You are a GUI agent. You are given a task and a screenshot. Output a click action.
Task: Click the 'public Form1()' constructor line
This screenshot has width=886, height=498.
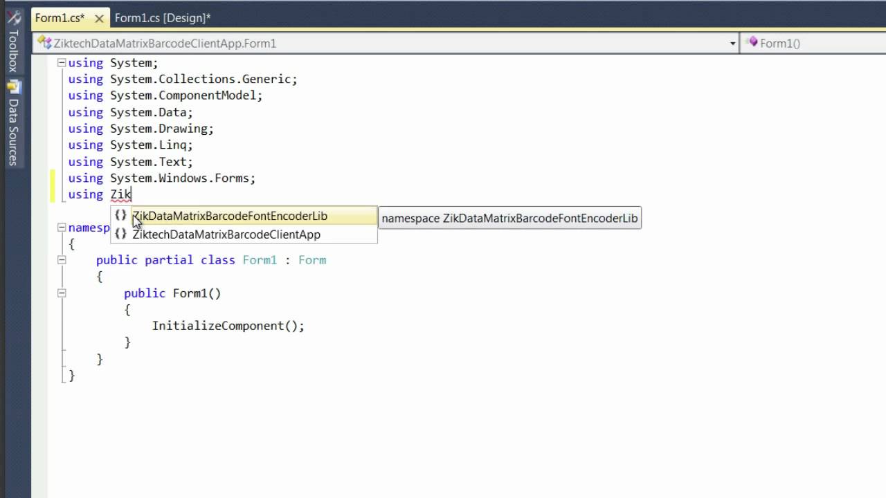coord(172,293)
